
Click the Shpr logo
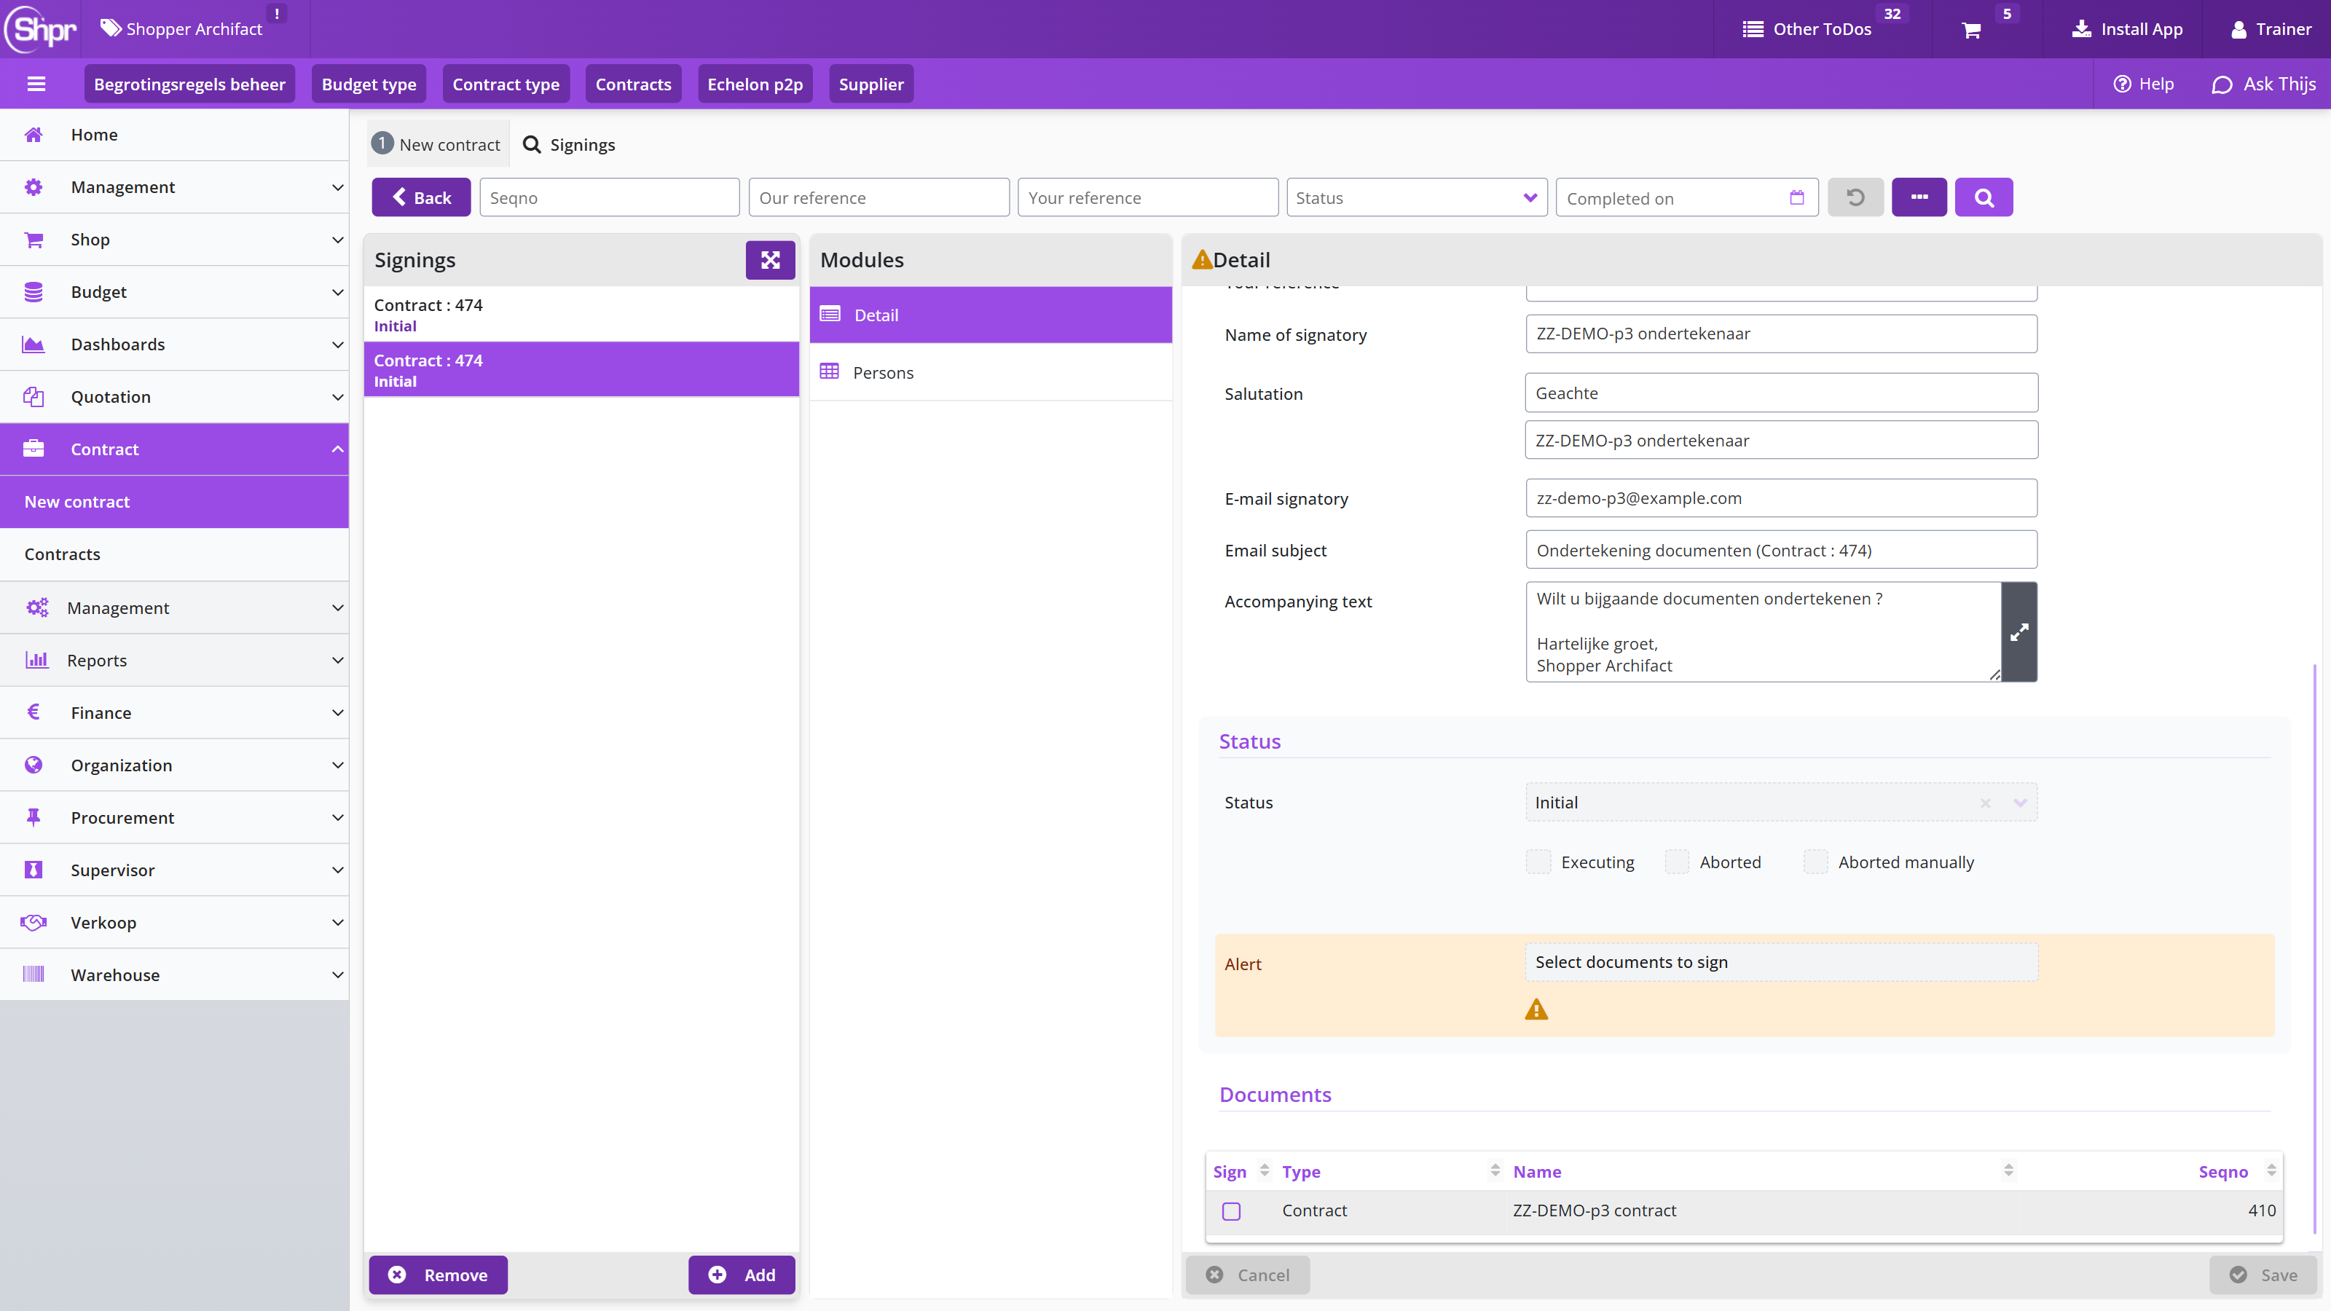click(x=42, y=29)
